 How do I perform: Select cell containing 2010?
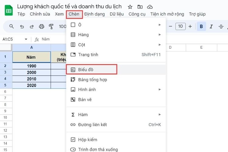click(x=32, y=79)
